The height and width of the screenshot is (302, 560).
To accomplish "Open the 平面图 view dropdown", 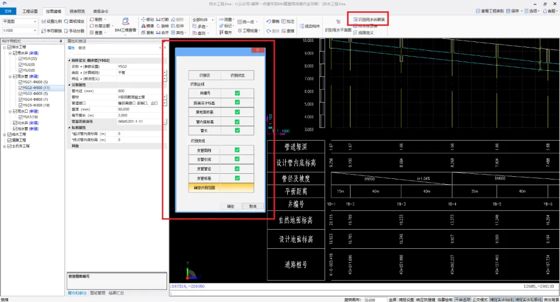I will [x=35, y=22].
